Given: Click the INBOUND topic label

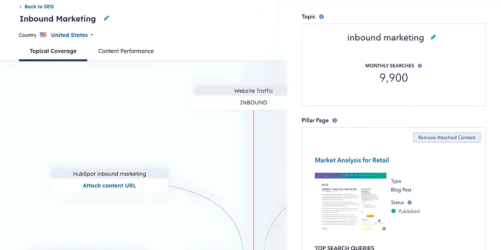Looking at the screenshot, I should pos(254,102).
